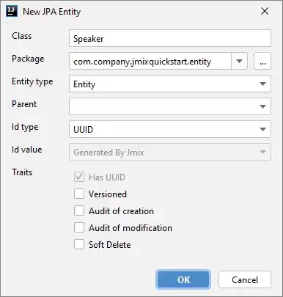This screenshot has width=283, height=297.
Task: Close the New JPA Entity dialog
Action: pos(265,11)
